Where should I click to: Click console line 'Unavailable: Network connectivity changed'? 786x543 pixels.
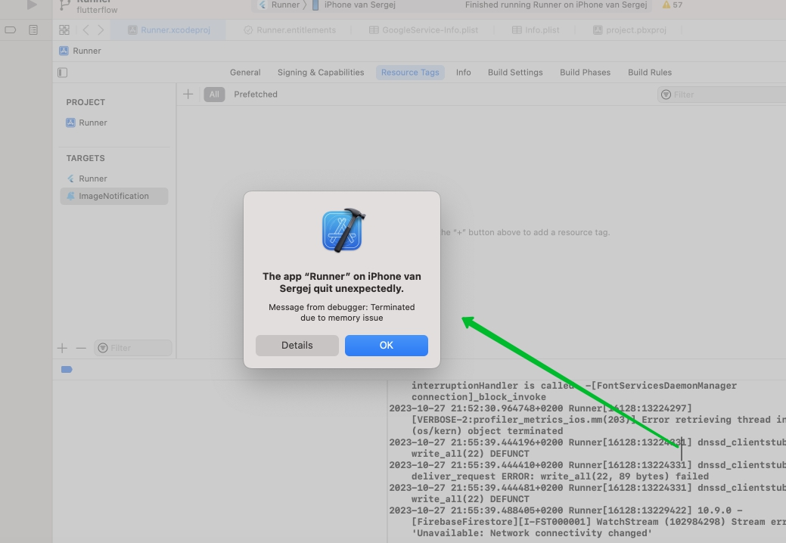(x=531, y=533)
